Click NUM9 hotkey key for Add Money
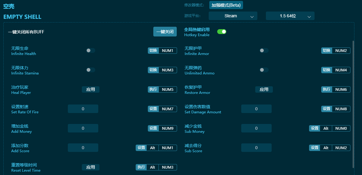The image size is (362, 175). [x=168, y=128]
